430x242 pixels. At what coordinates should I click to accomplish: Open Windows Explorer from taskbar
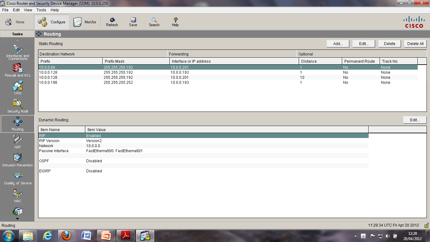[x=28, y=236]
